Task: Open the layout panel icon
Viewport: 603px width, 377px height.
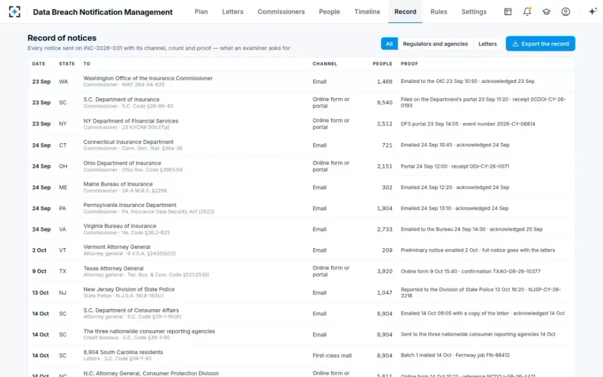Action: pyautogui.click(x=508, y=12)
